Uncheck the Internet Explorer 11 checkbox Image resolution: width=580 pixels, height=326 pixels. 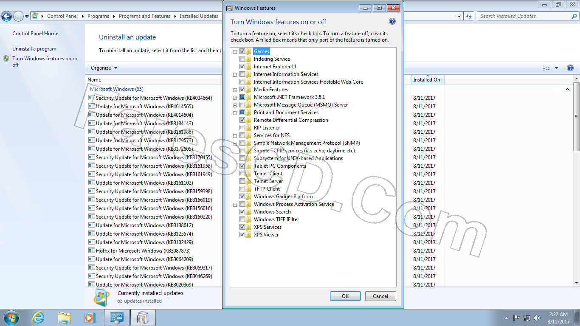242,67
